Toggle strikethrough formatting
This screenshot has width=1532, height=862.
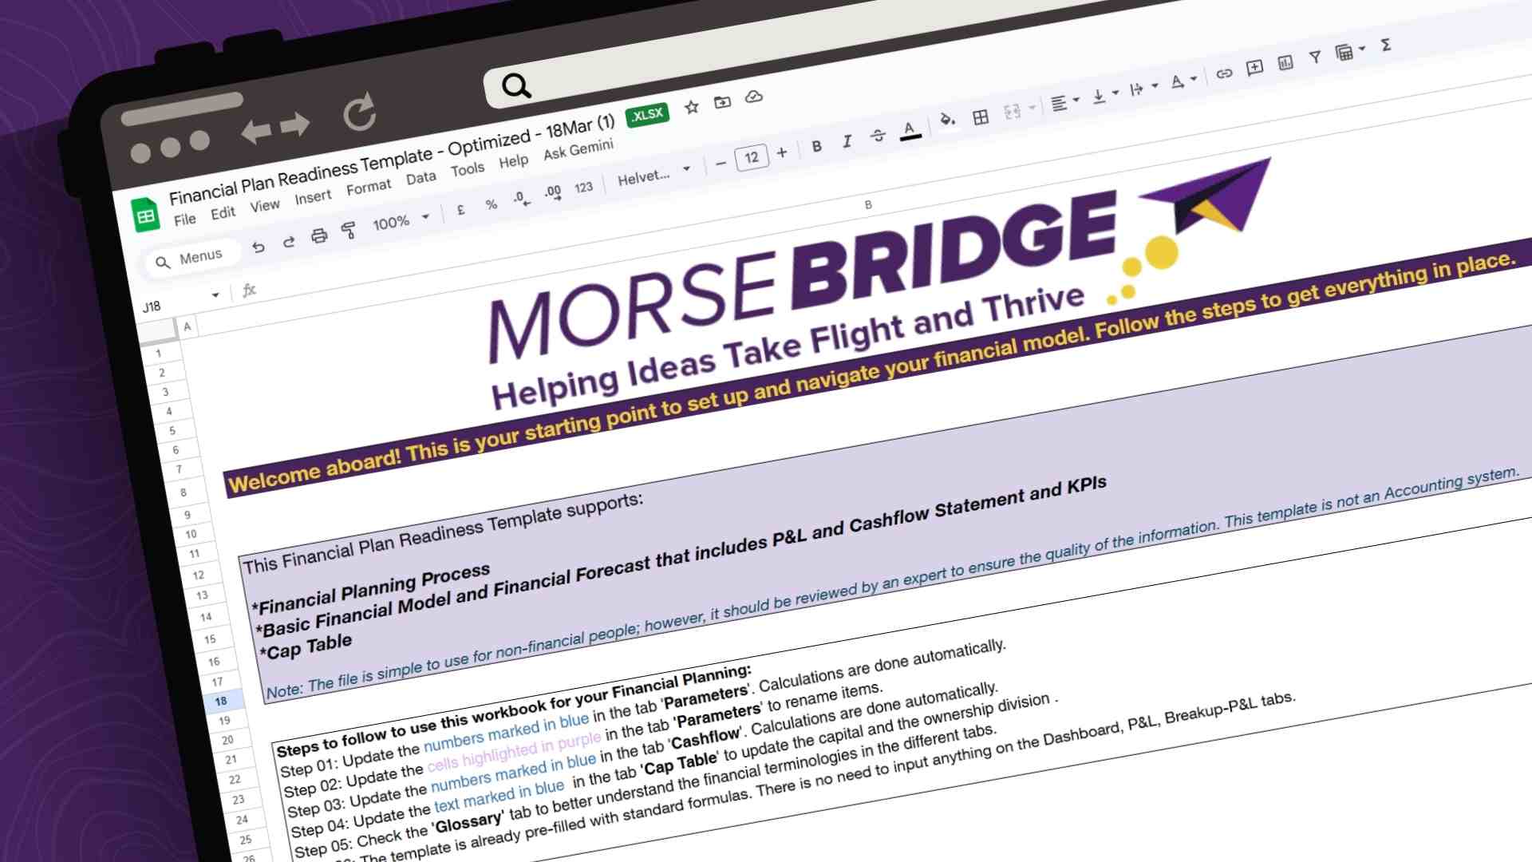(x=878, y=136)
